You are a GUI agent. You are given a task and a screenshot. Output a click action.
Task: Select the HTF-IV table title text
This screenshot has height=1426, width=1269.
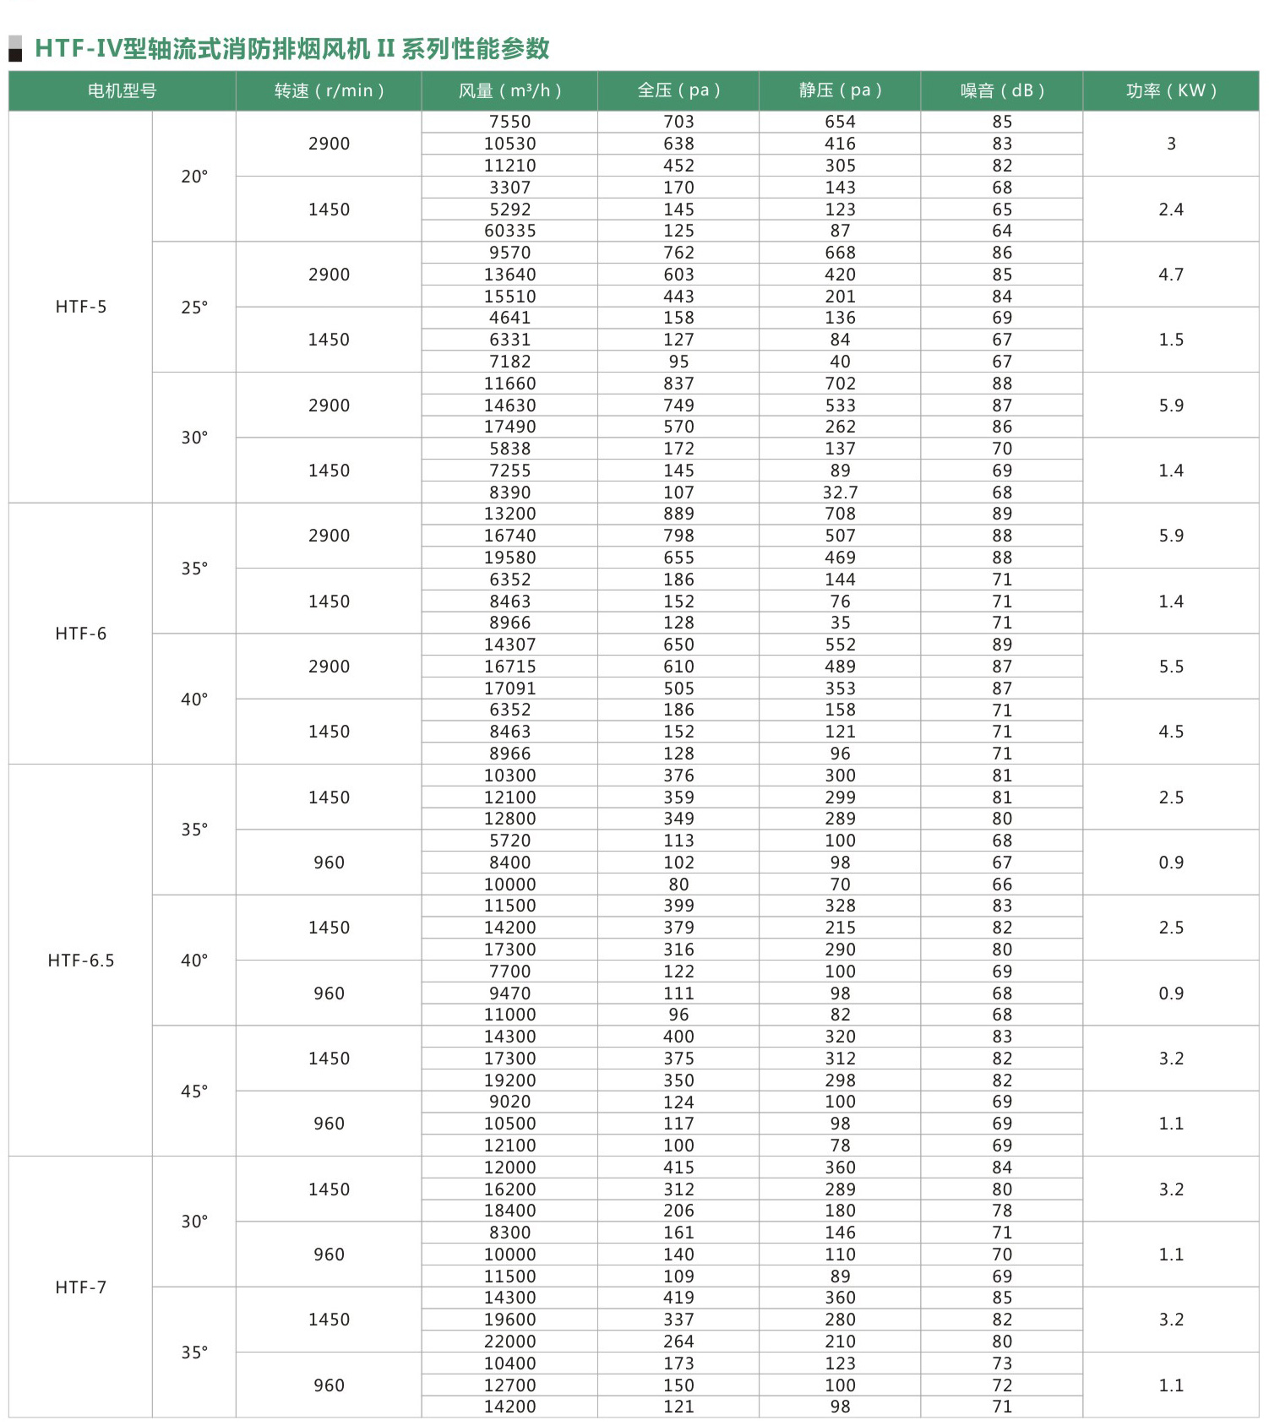[292, 49]
